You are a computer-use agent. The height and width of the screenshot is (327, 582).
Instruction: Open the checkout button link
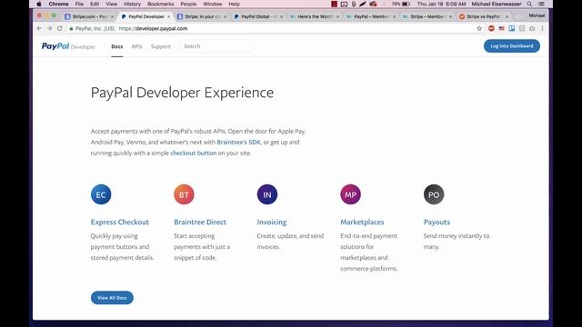tap(194, 153)
